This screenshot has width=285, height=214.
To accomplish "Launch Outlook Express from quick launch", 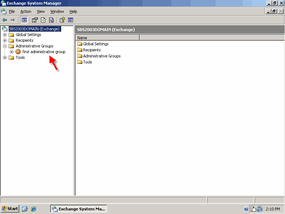I will coord(25,209).
